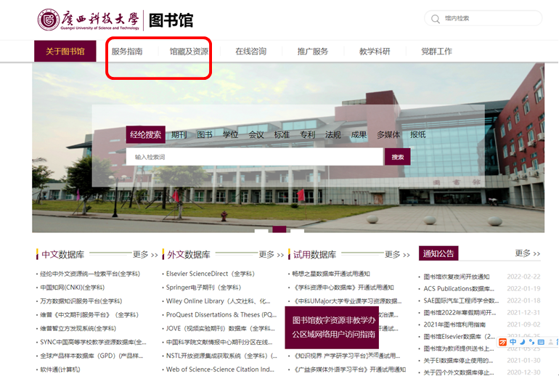Select the 法规 search tab
Screen dimensions: 559x384
point(333,134)
